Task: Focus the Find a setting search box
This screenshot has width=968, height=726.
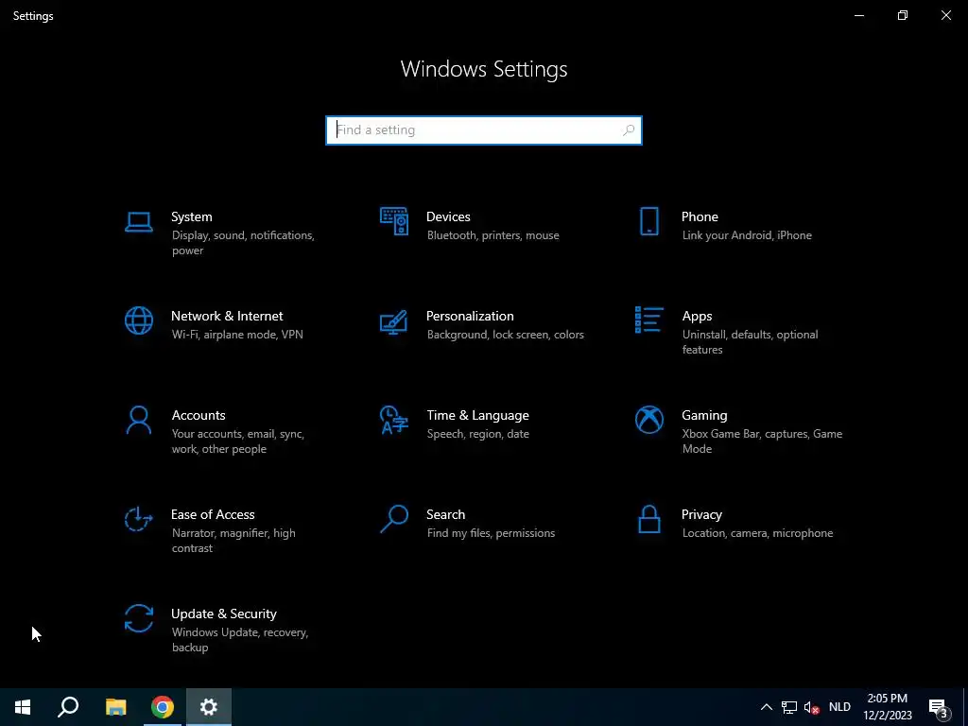Action: click(x=484, y=130)
